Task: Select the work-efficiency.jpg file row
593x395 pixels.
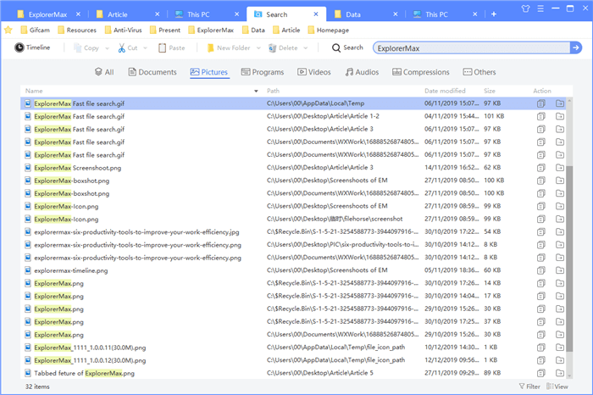Action: point(293,232)
